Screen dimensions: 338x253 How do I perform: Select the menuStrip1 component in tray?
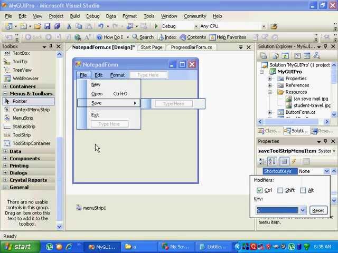[91, 208]
